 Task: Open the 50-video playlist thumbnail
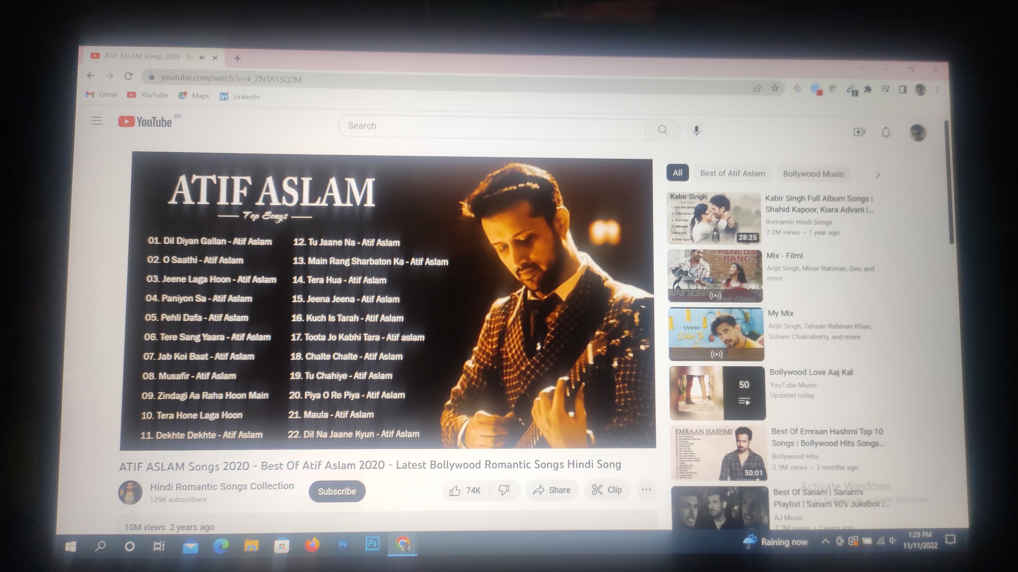pyautogui.click(x=717, y=393)
